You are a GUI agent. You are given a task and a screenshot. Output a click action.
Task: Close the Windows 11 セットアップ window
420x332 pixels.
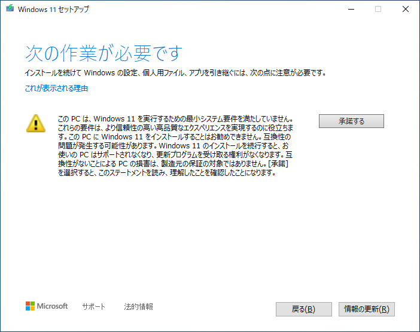(406, 9)
